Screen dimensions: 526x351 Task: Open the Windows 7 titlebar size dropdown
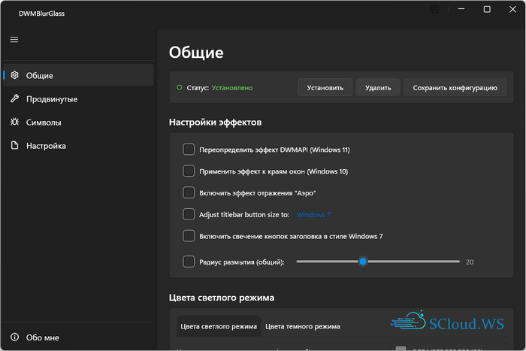pos(313,215)
